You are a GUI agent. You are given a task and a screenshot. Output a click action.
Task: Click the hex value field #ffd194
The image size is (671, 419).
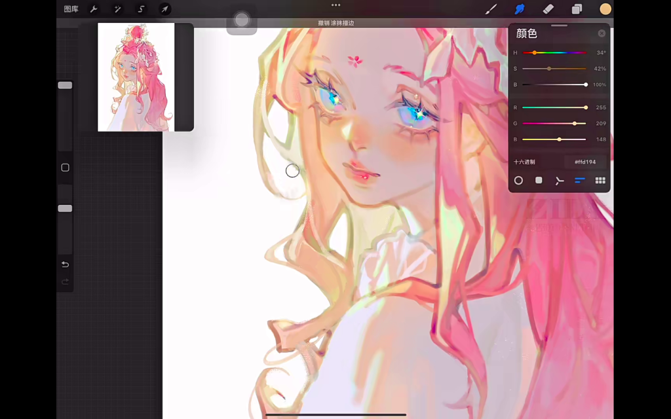585,162
